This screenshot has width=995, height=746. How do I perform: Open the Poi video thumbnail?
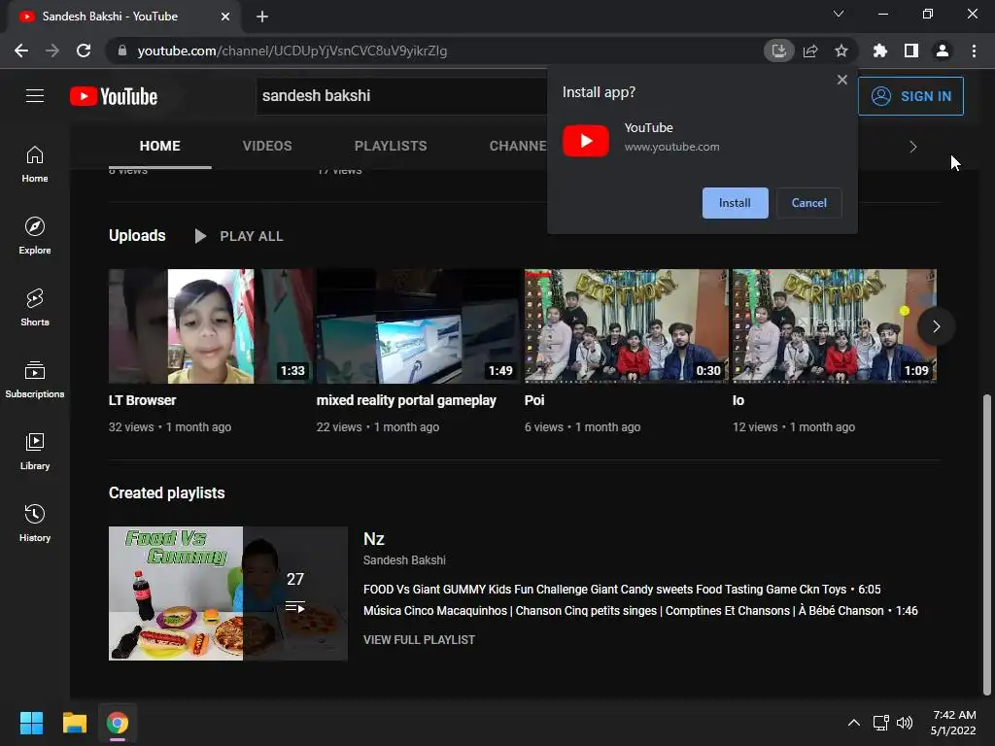(x=627, y=326)
